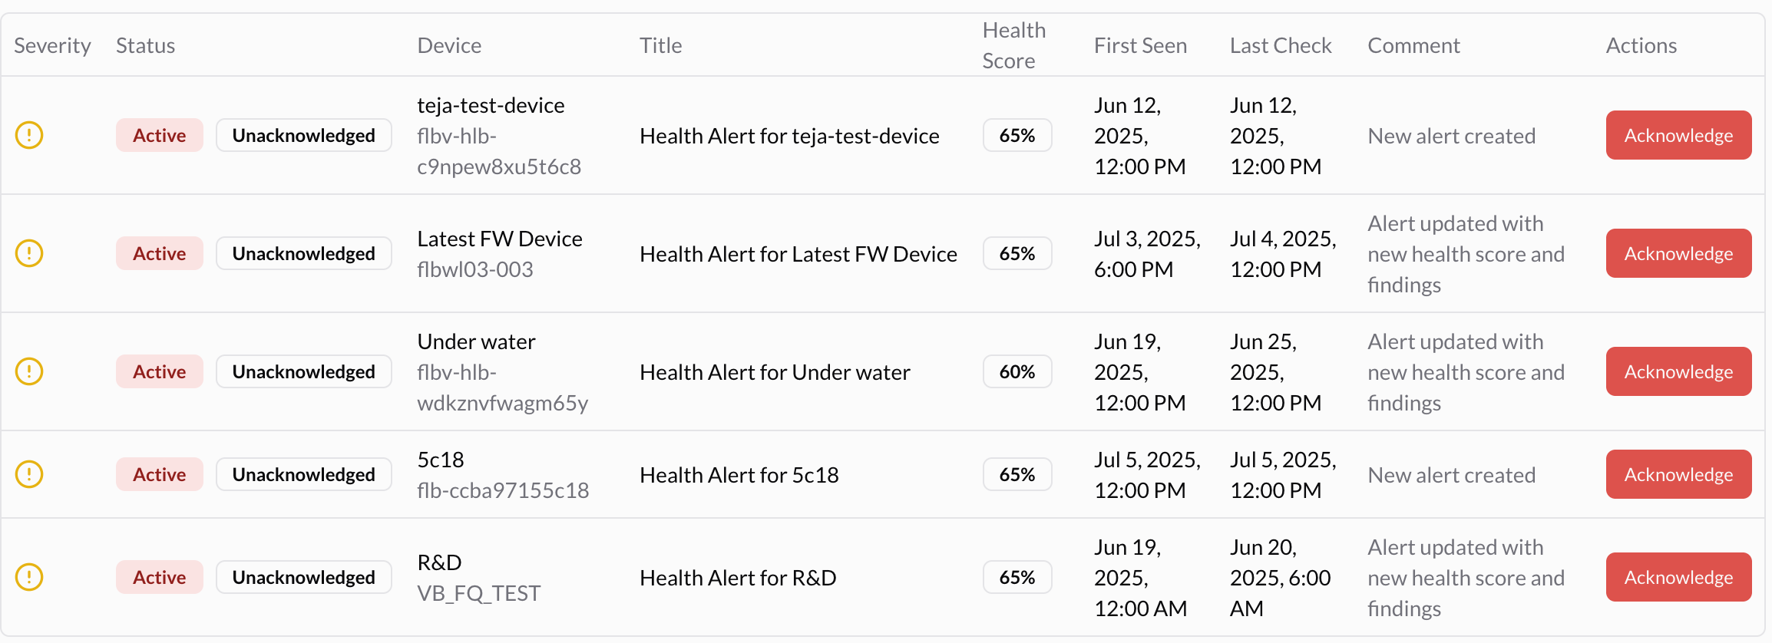Acknowledge the R&D health alert
This screenshot has width=1772, height=643.
coord(1678,577)
